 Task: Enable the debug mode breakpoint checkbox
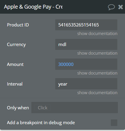(x=114, y=123)
